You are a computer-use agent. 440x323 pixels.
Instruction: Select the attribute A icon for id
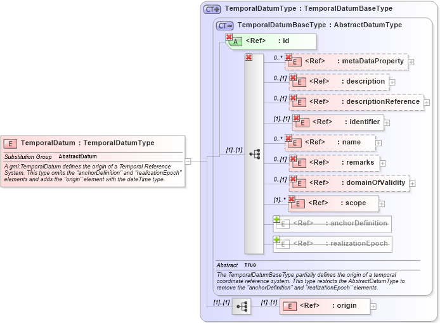tap(236, 42)
